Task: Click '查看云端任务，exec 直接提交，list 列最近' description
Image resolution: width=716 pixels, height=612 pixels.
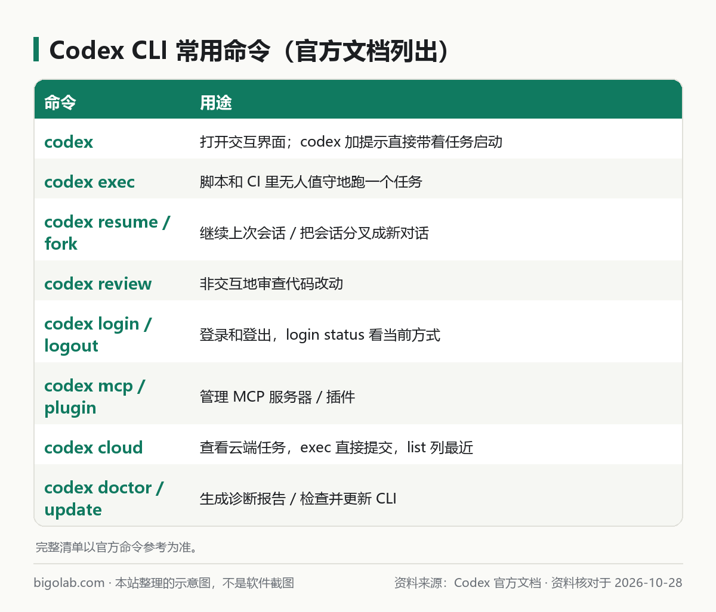Action: click(337, 448)
